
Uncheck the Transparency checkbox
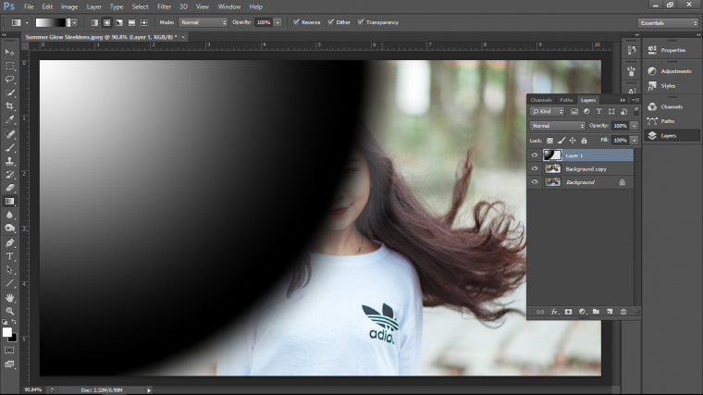[361, 22]
